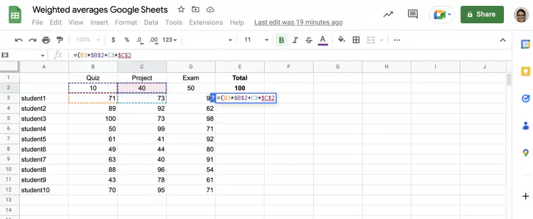
Task: Select the 'Total' header cell
Action: click(x=240, y=78)
